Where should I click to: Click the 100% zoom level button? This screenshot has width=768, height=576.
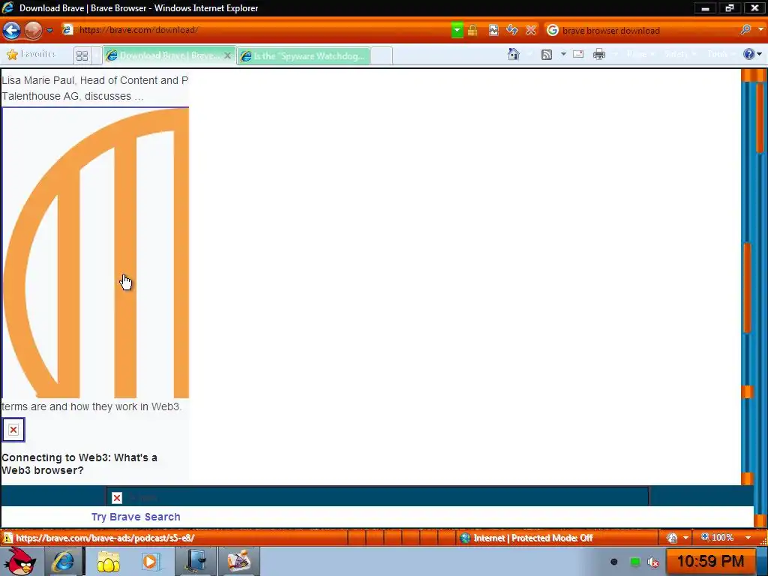tap(717, 538)
